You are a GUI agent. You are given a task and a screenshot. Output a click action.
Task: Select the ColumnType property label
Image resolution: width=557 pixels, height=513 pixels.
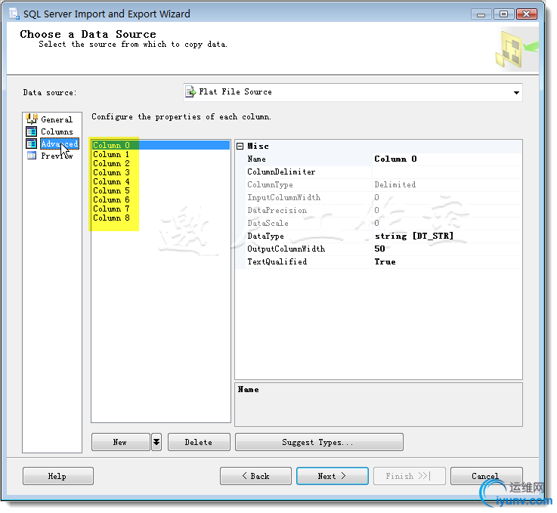click(270, 184)
